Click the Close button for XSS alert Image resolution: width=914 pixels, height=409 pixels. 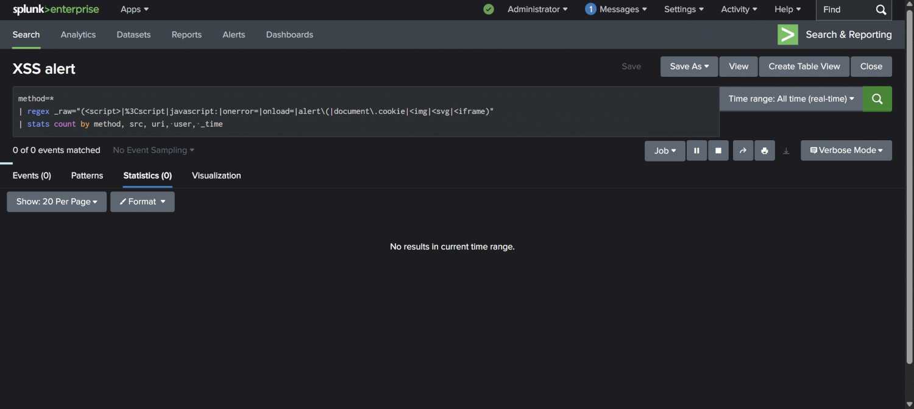point(871,66)
